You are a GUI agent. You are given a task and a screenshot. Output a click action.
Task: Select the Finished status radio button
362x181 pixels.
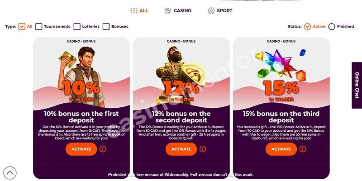pyautogui.click(x=332, y=27)
